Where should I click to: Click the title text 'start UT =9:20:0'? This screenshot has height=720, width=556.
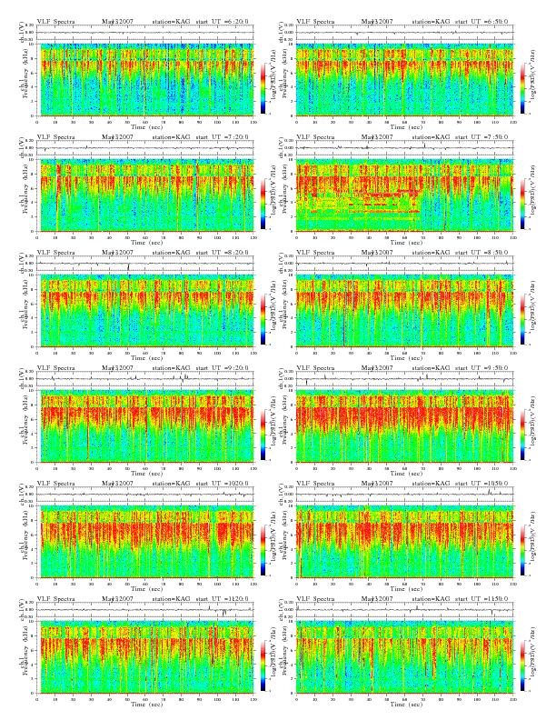click(222, 368)
